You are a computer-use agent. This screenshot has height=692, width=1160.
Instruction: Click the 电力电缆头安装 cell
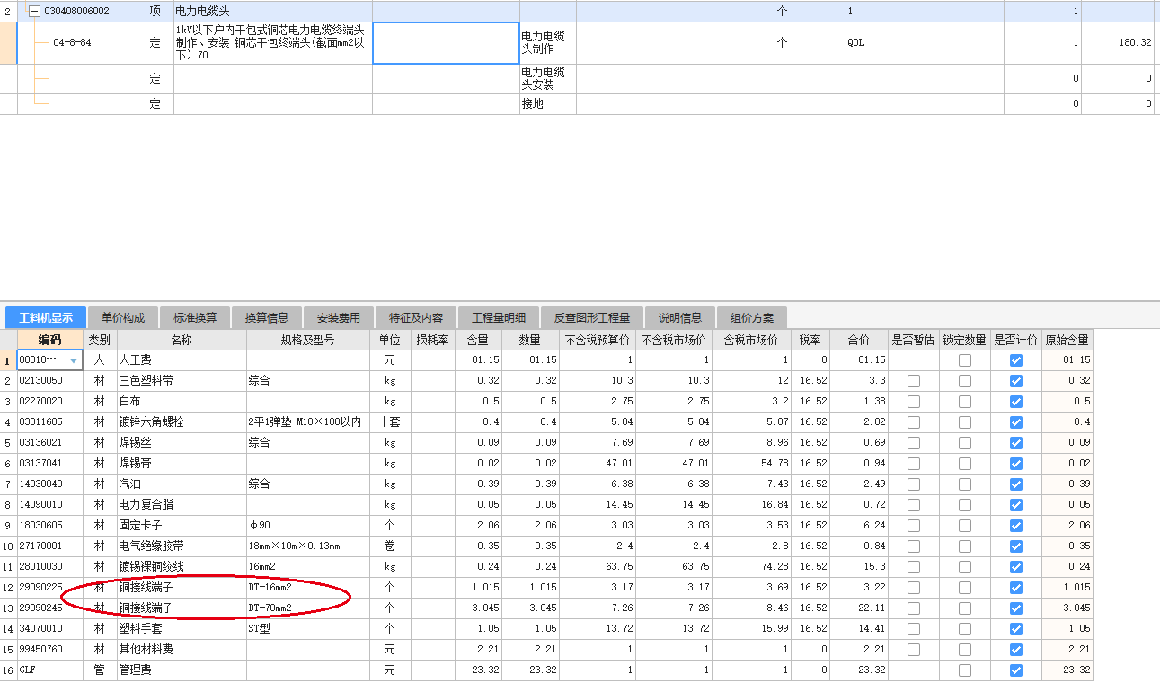click(547, 79)
